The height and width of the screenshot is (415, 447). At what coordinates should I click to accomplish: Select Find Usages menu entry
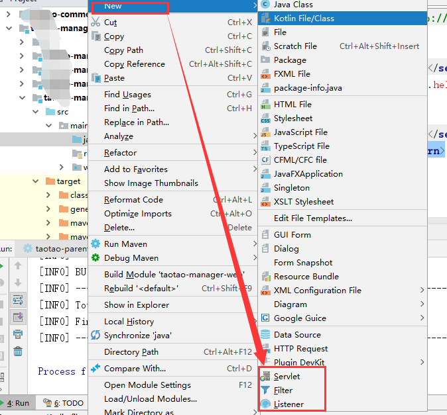tap(172, 95)
